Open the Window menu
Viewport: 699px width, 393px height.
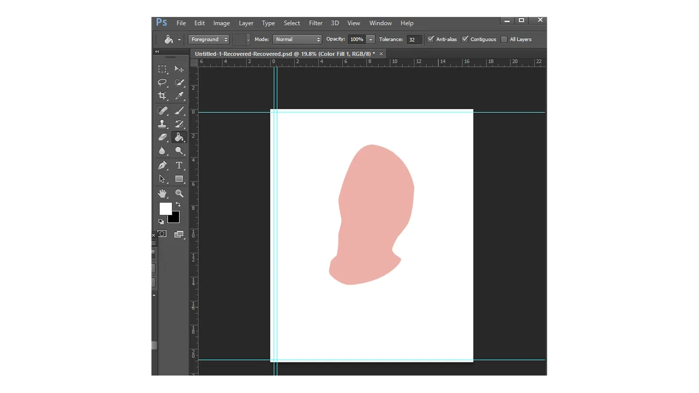tap(380, 23)
